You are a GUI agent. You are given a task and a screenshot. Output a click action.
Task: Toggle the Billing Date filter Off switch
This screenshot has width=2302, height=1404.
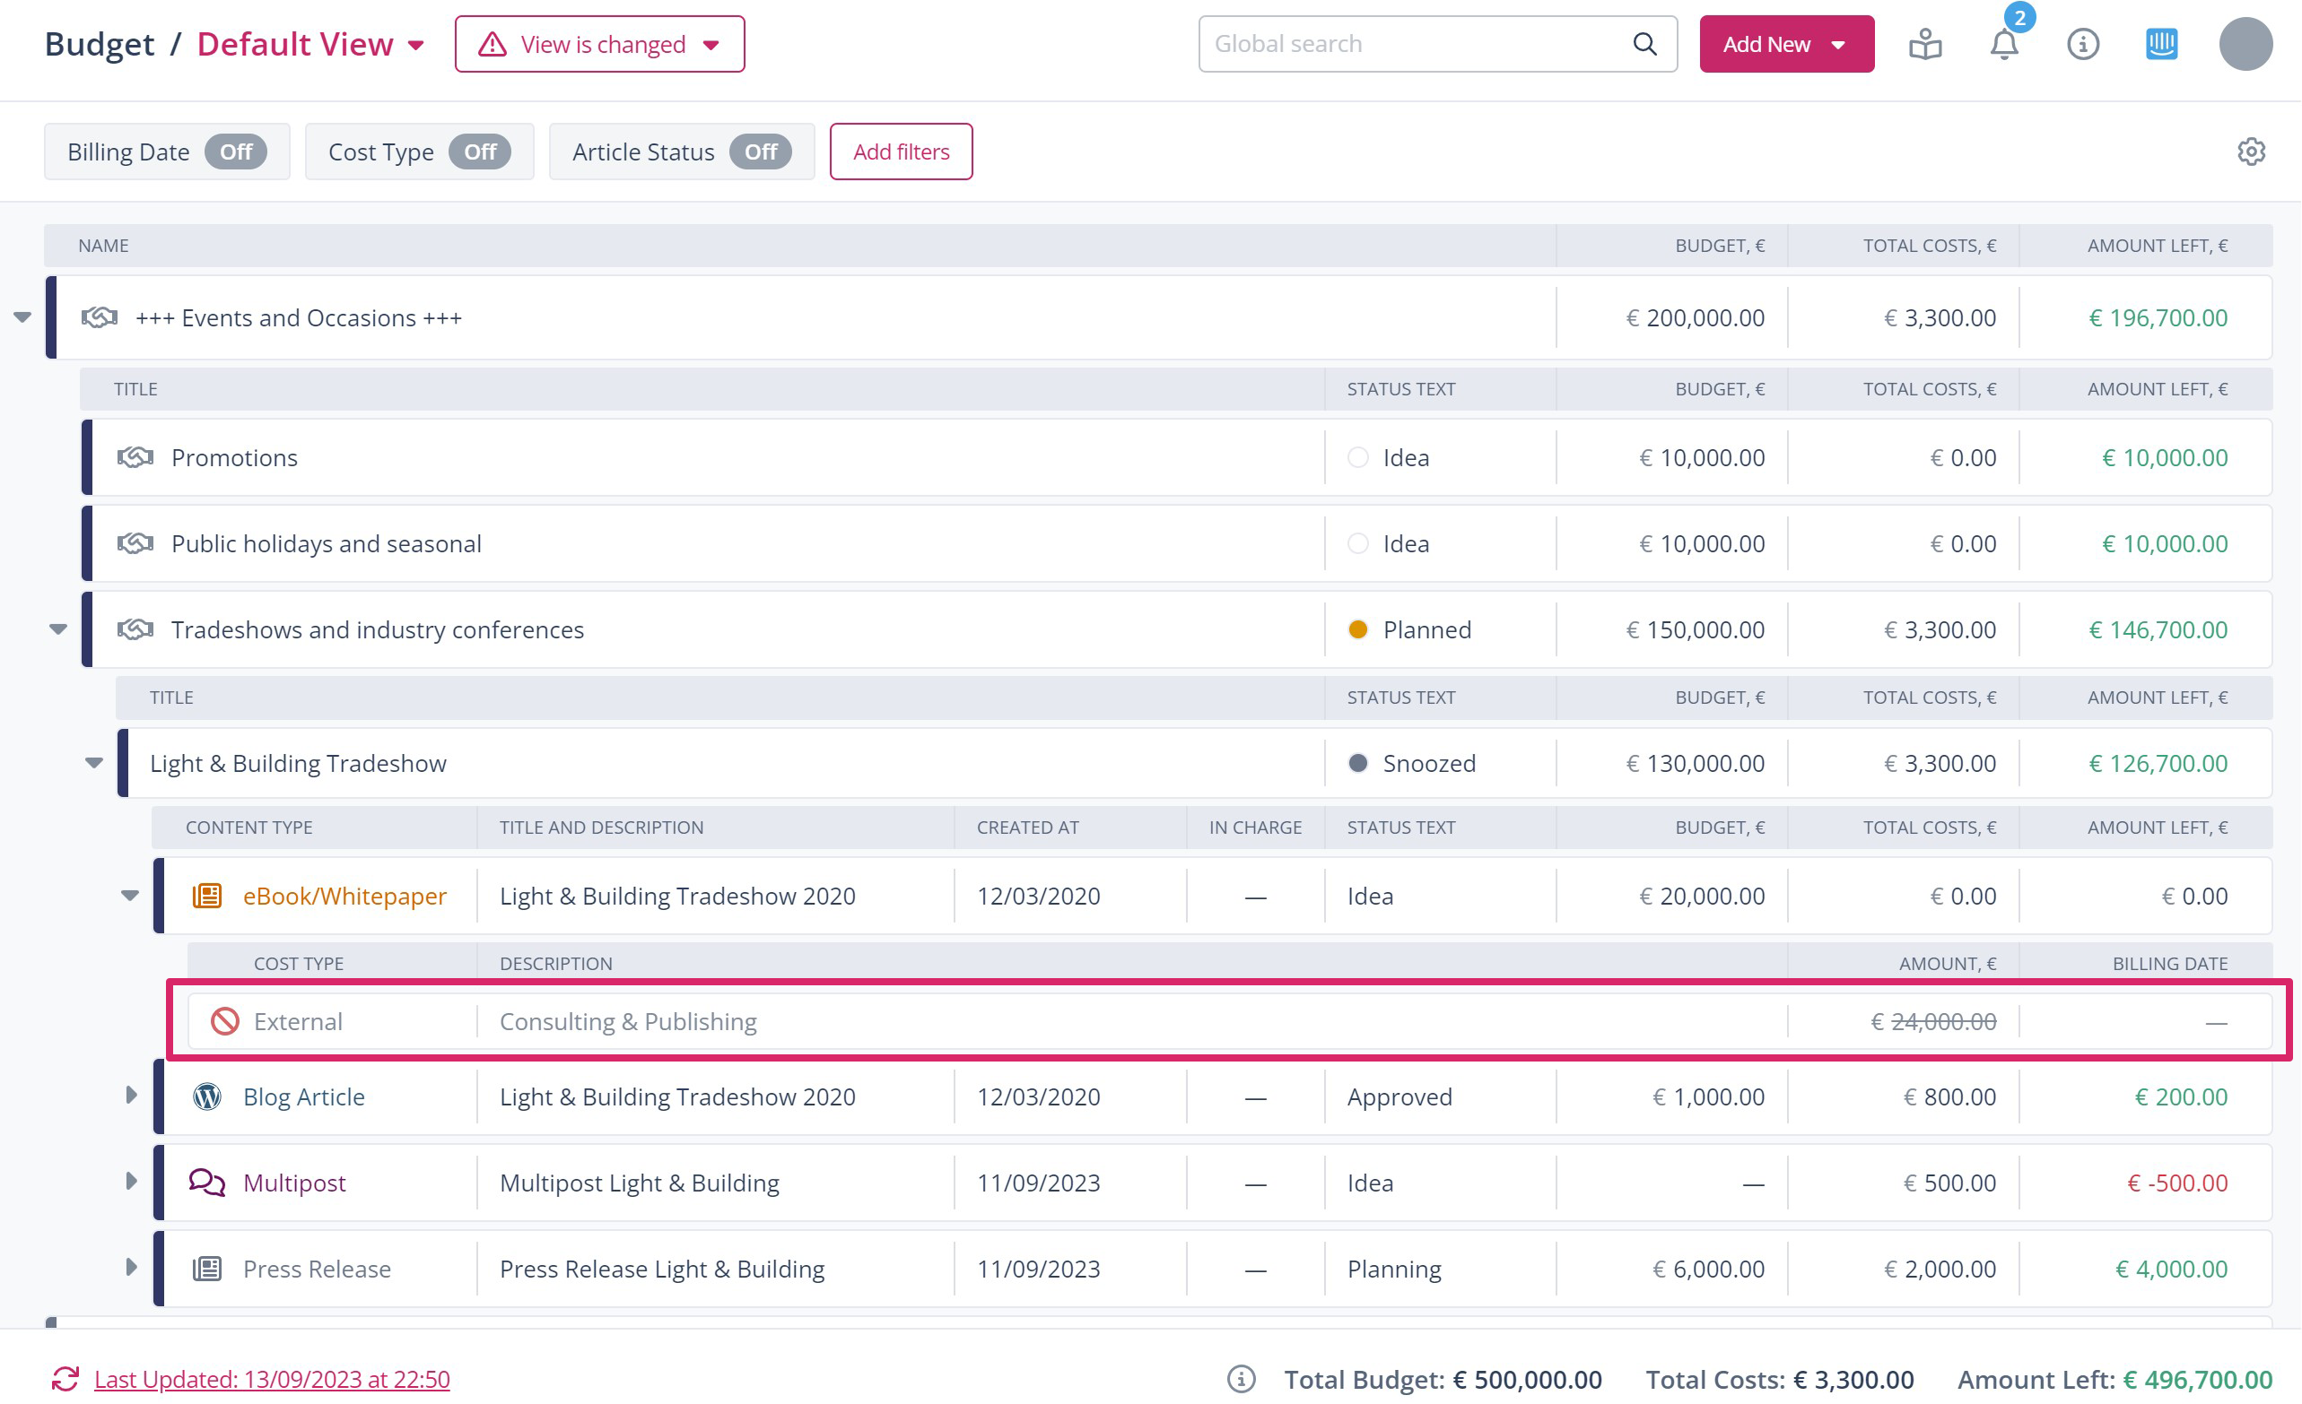[235, 152]
